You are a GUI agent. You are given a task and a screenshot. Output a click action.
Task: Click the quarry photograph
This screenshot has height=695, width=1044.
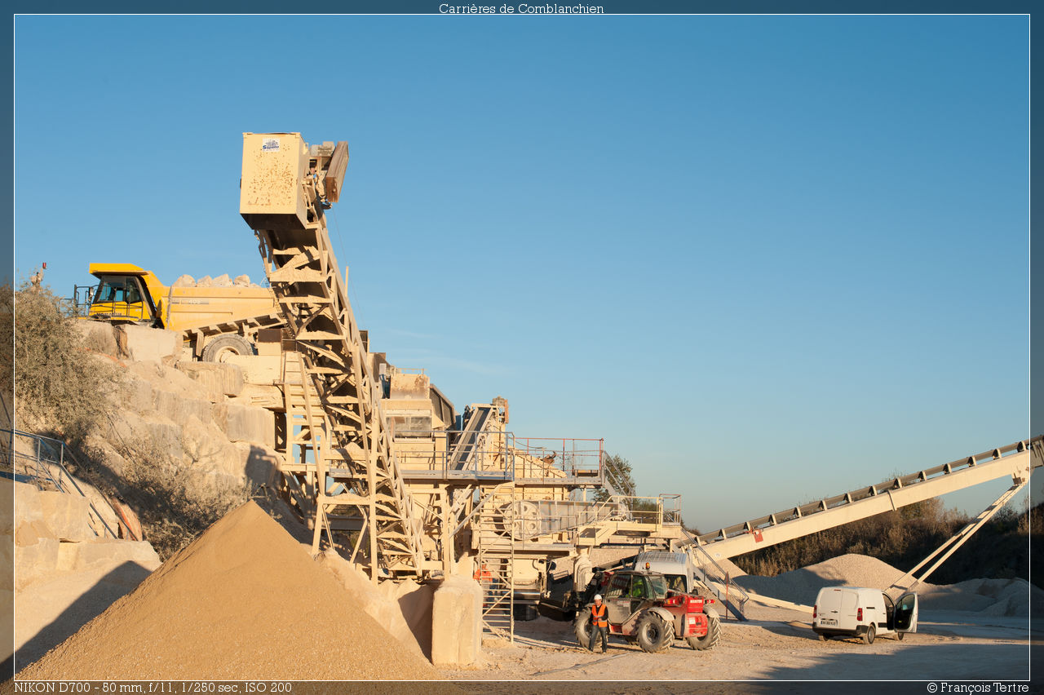click(x=522, y=347)
